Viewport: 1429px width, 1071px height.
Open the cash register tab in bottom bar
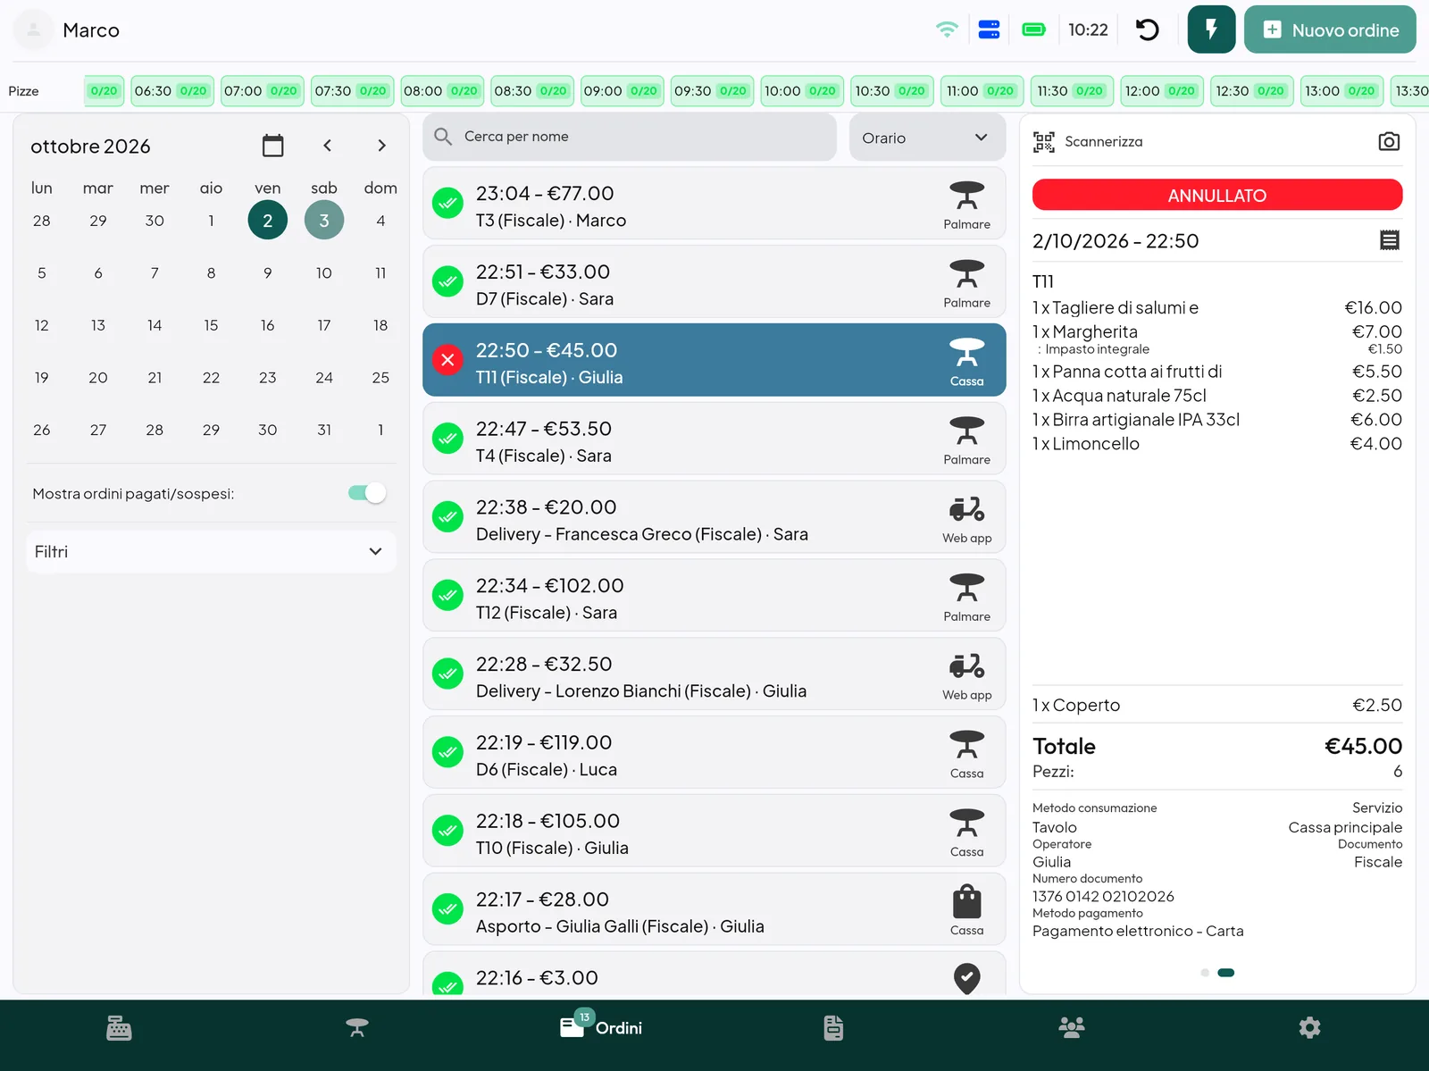[x=119, y=1028]
